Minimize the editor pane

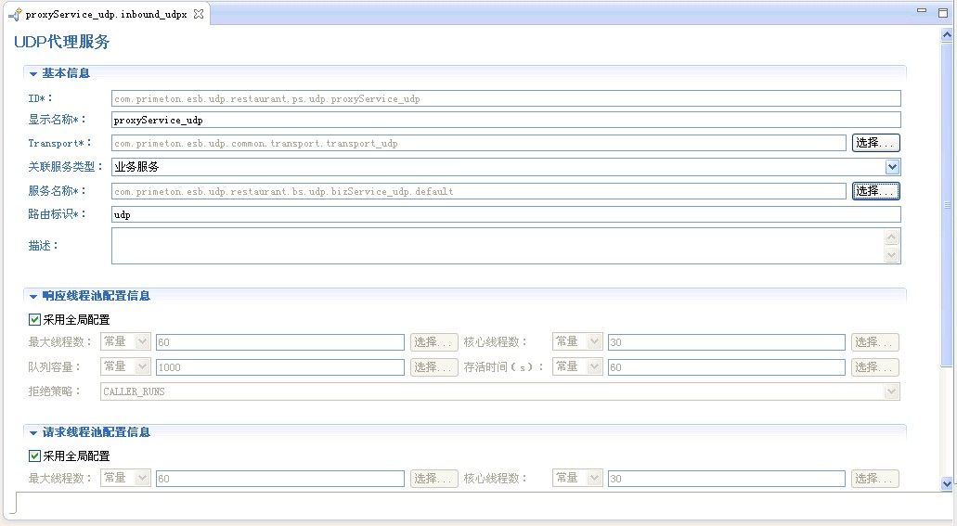pos(921,11)
